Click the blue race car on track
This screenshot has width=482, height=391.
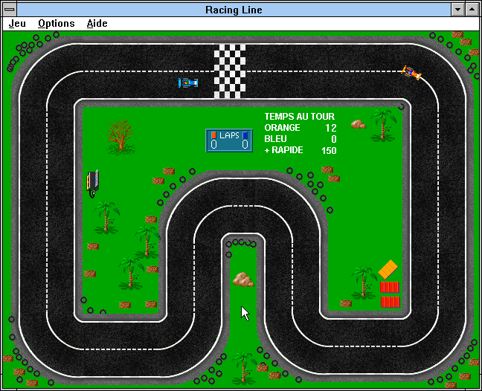point(188,83)
